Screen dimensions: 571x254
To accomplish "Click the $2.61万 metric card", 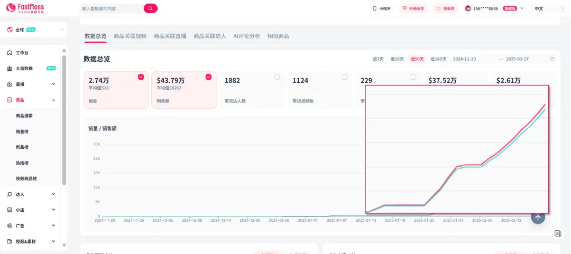I will 522,81.
